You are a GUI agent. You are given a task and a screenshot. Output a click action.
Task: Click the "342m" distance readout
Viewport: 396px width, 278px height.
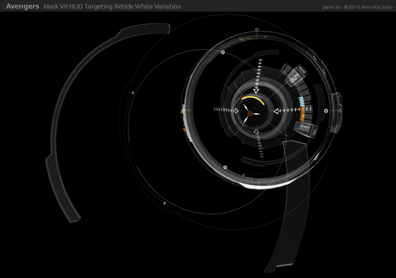pyautogui.click(x=305, y=126)
